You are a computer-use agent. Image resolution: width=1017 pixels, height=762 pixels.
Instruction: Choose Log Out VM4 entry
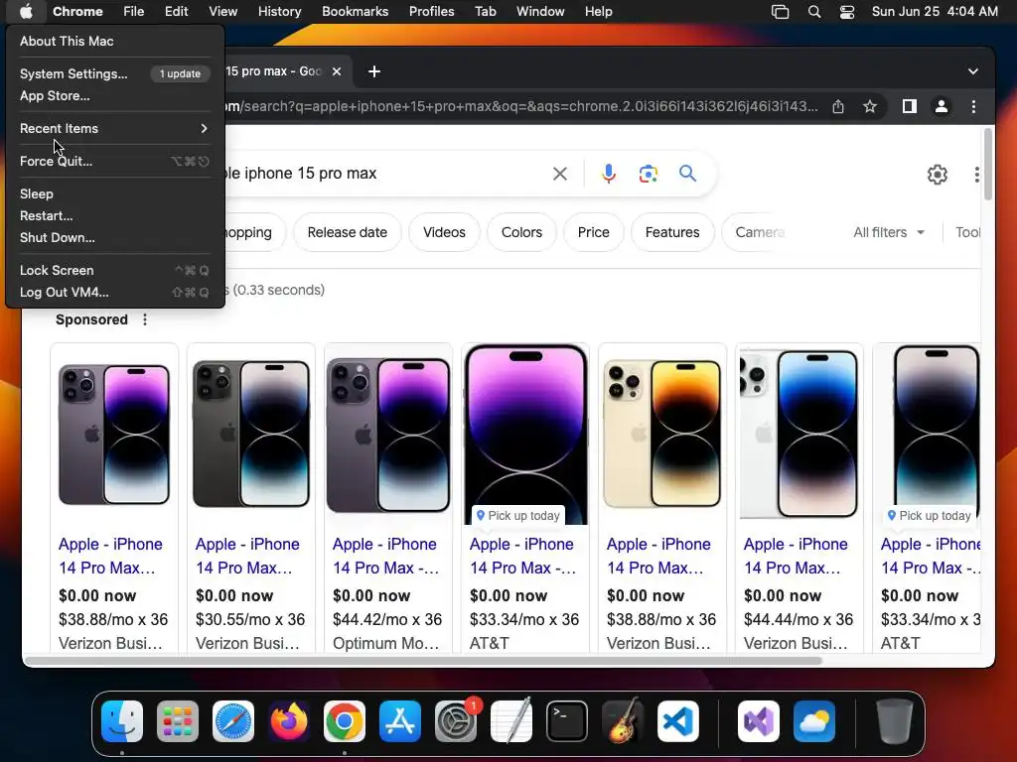[x=114, y=293]
